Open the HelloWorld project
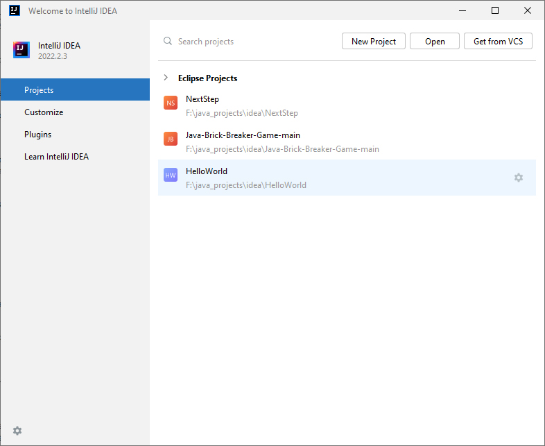Screen dimensions: 545x446 point(347,178)
